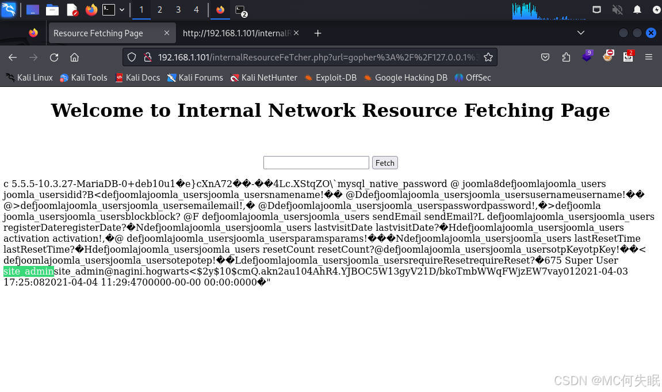Viewport: 662px width, 392px height.
Task: Open a new tab with plus button
Action: (317, 33)
